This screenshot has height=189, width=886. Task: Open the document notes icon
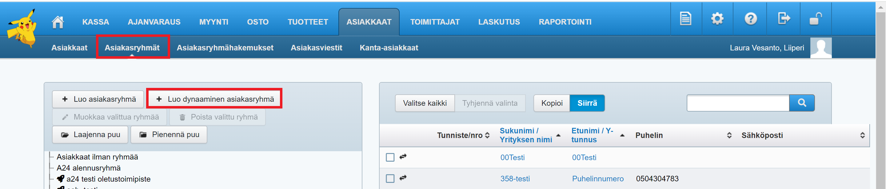(x=685, y=19)
